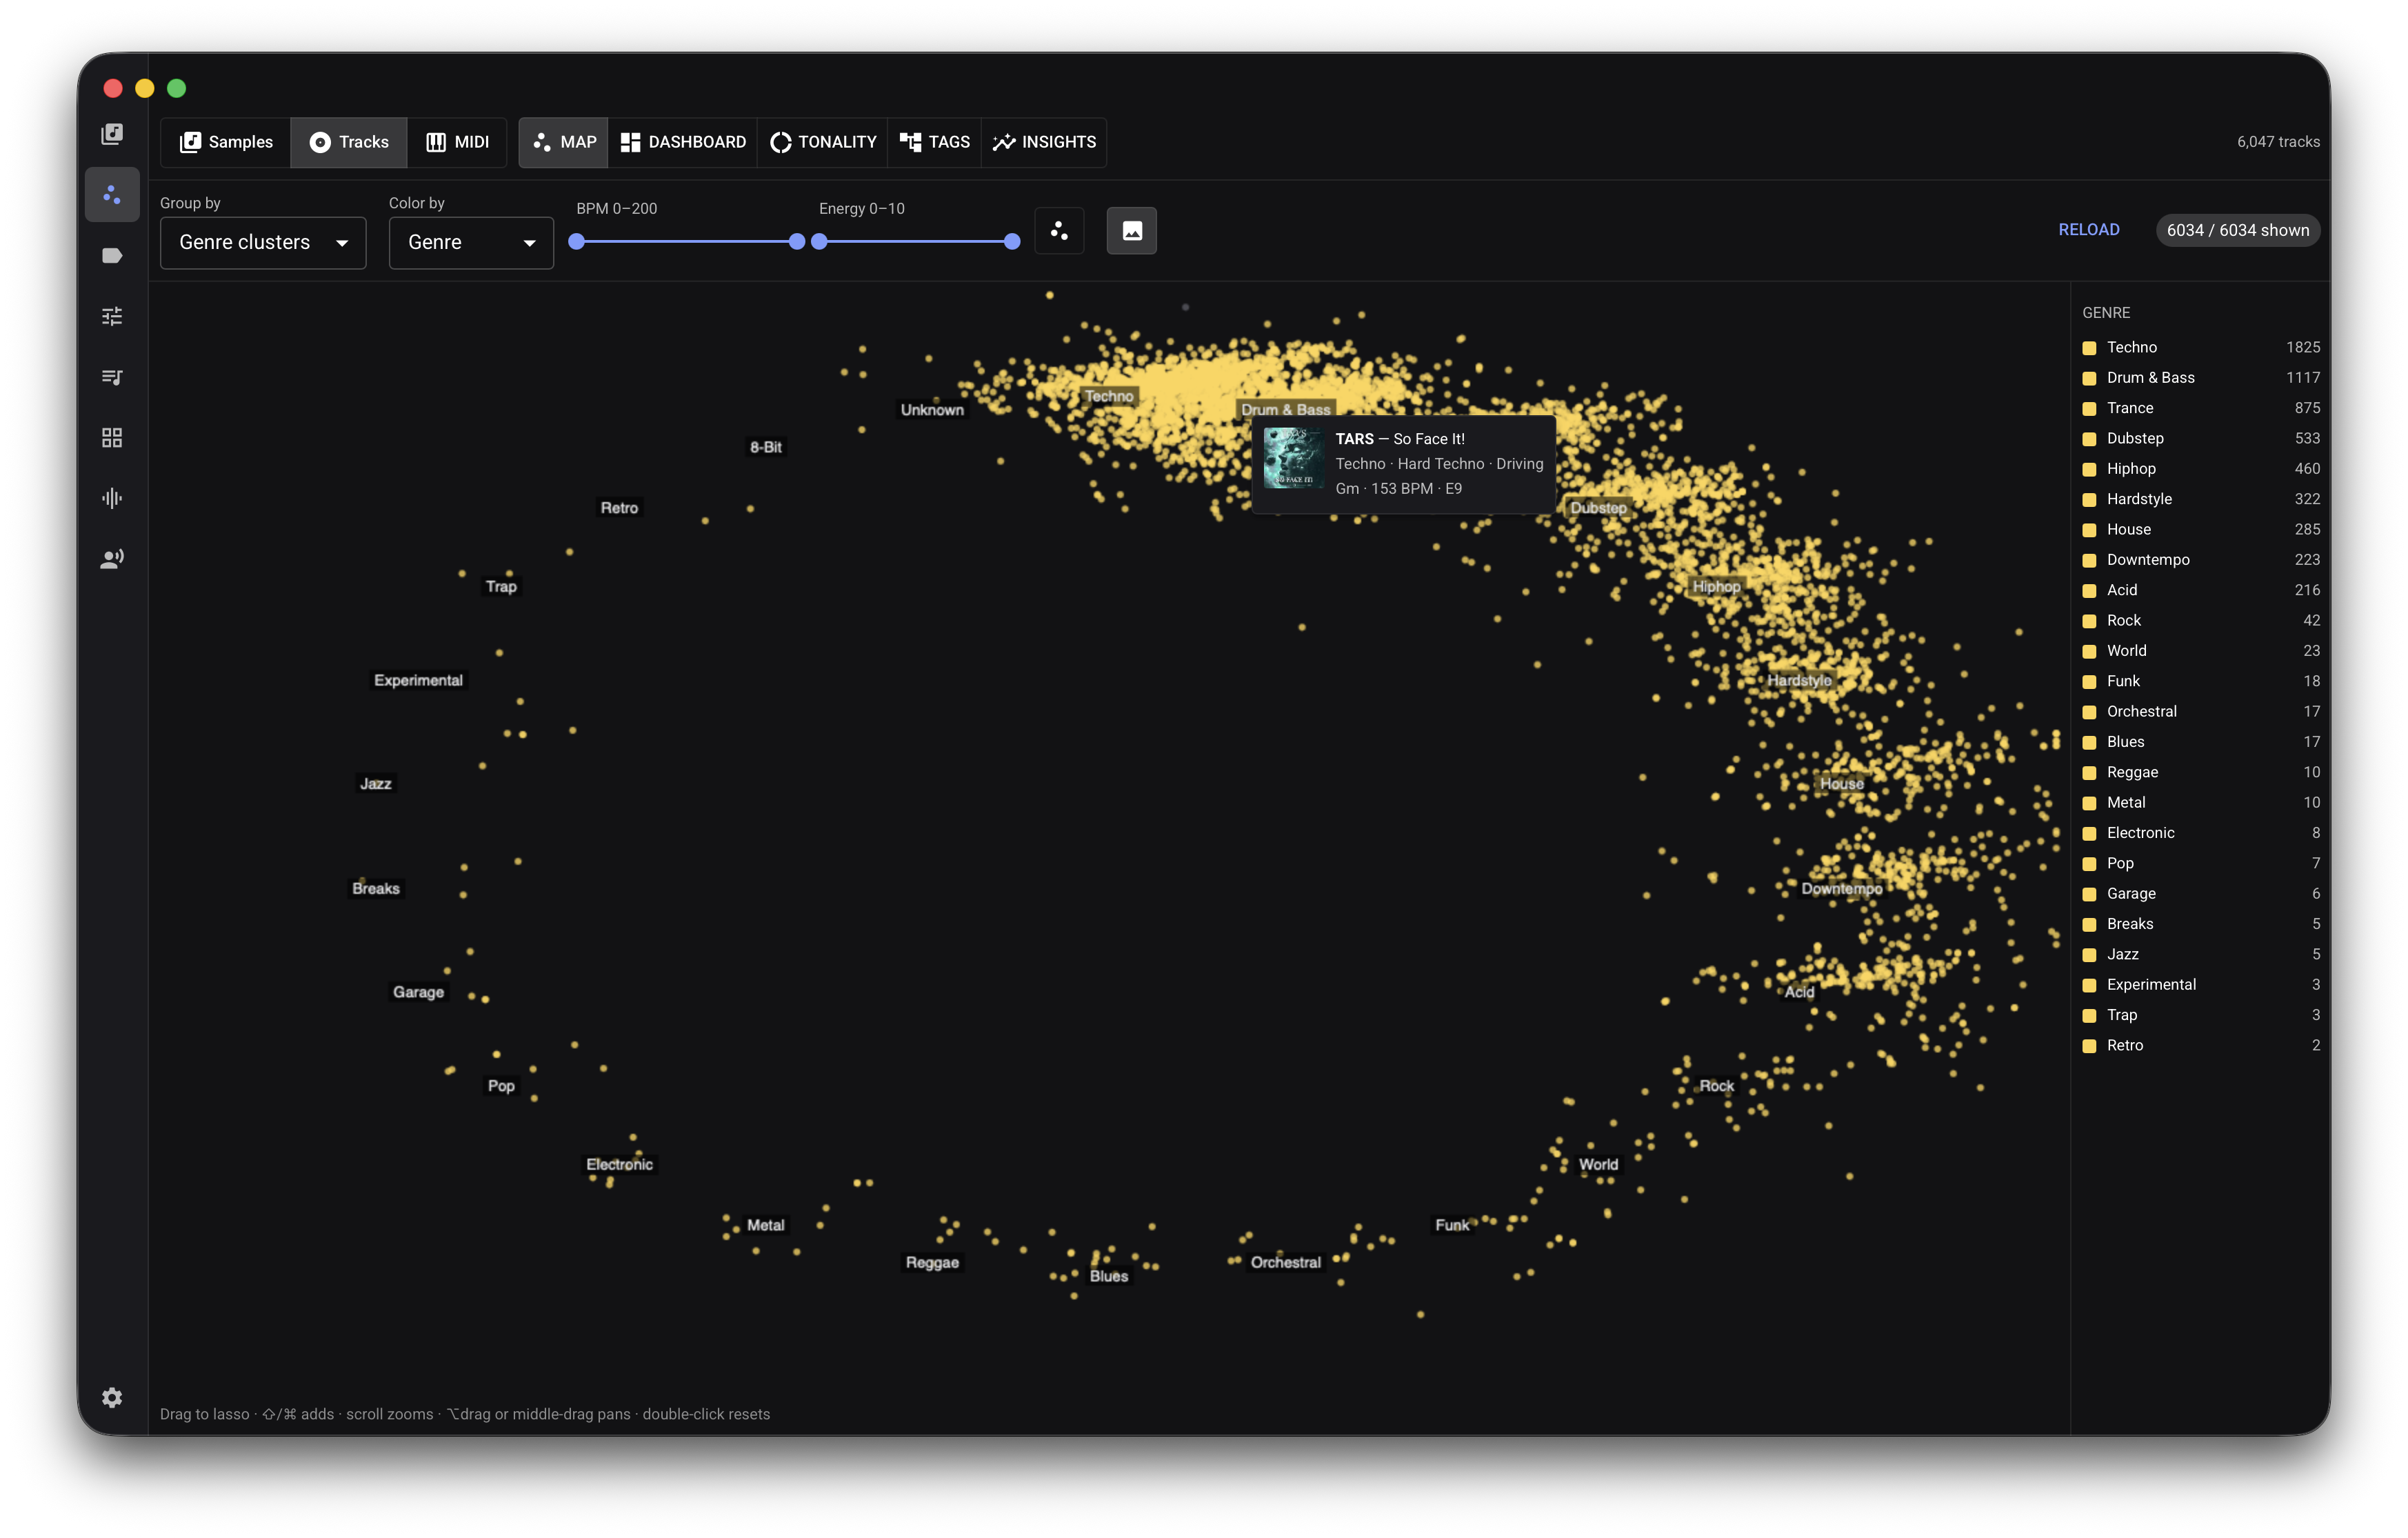Click the BPM slider maximum handle
Screen dimensions: 2408x1538
point(796,242)
